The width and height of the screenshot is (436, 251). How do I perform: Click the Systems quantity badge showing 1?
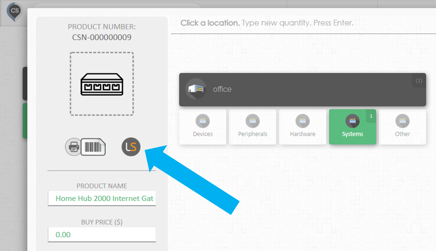click(x=371, y=116)
